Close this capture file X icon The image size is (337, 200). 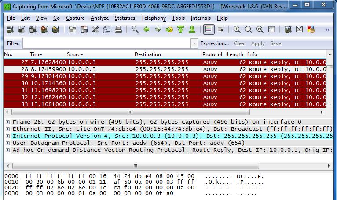coord(95,29)
